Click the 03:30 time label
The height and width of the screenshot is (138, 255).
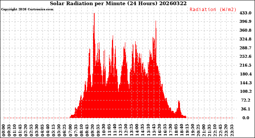coord(37,131)
